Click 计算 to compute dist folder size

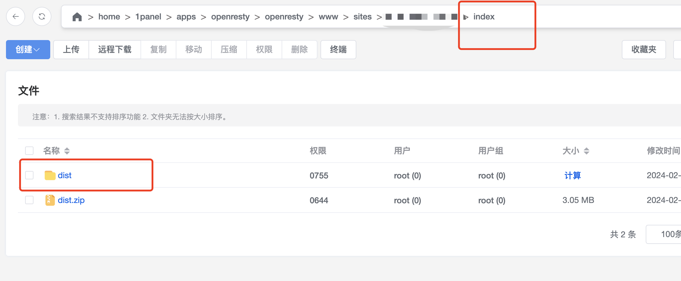(573, 176)
